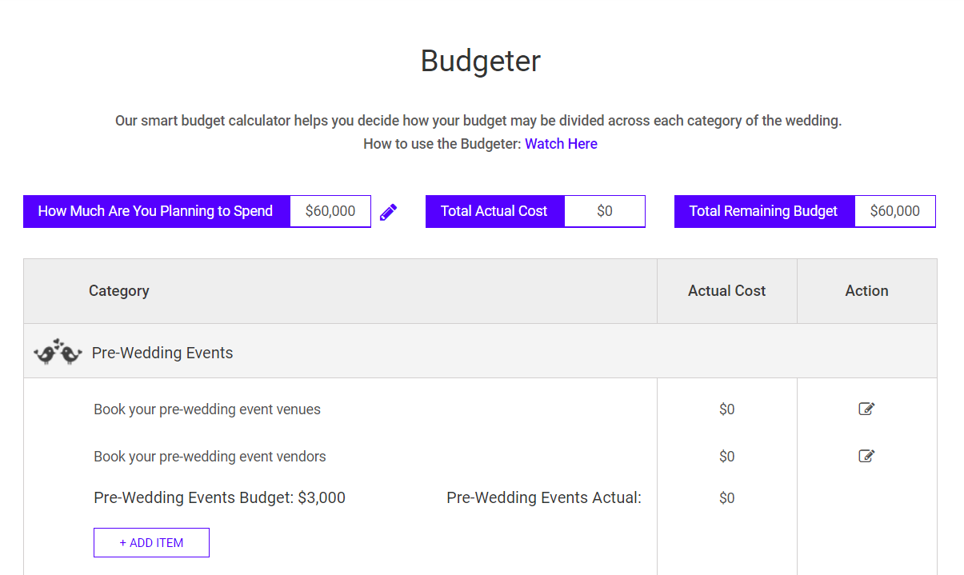The width and height of the screenshot is (964, 575).
Task: Click the Pre-Wedding Events Budget: $3,000 text
Action: pyautogui.click(x=219, y=498)
